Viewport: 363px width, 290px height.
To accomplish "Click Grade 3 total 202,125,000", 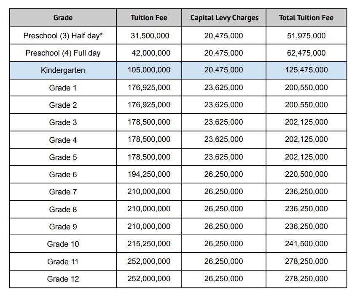I will point(306,122).
